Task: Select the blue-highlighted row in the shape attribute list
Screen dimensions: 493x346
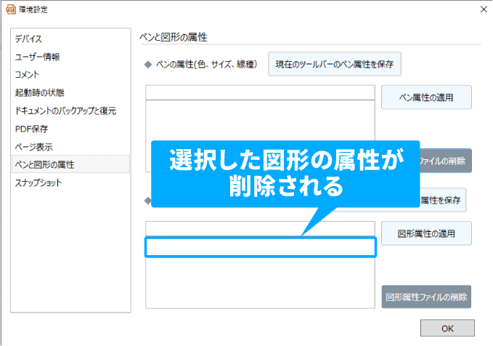Action: click(x=260, y=247)
